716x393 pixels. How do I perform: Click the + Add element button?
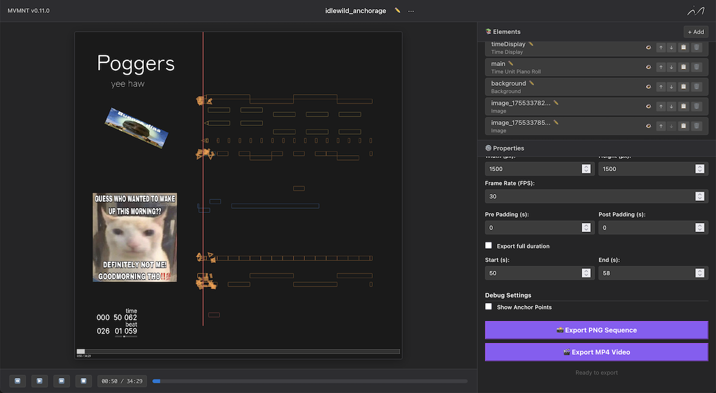coord(696,32)
